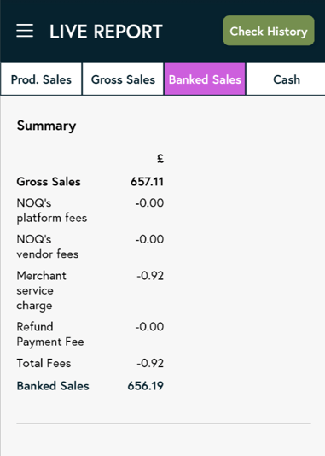Click the Merchant service charge amount

pyautogui.click(x=150, y=276)
